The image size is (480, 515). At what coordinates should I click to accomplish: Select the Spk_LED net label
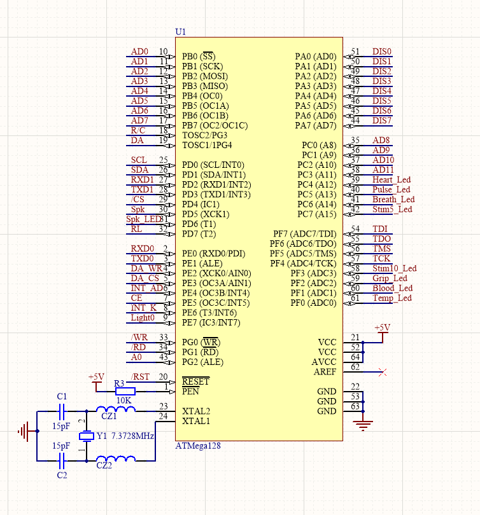pyautogui.click(x=144, y=219)
